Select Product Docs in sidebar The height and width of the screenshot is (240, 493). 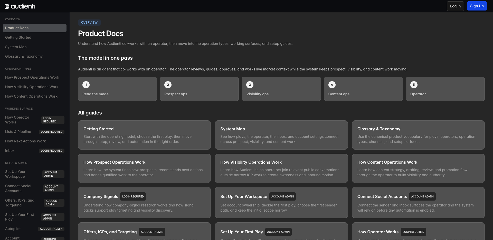pos(35,28)
